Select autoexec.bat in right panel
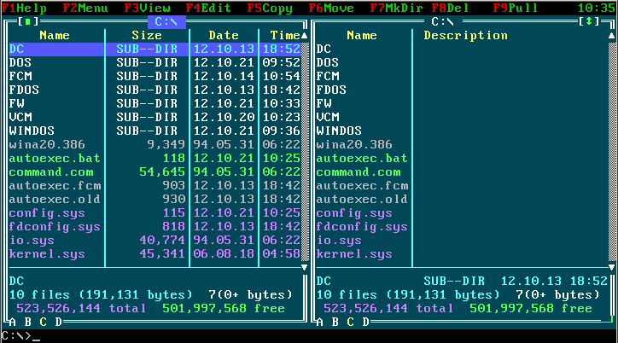This screenshot has height=343, width=618. [x=362, y=158]
